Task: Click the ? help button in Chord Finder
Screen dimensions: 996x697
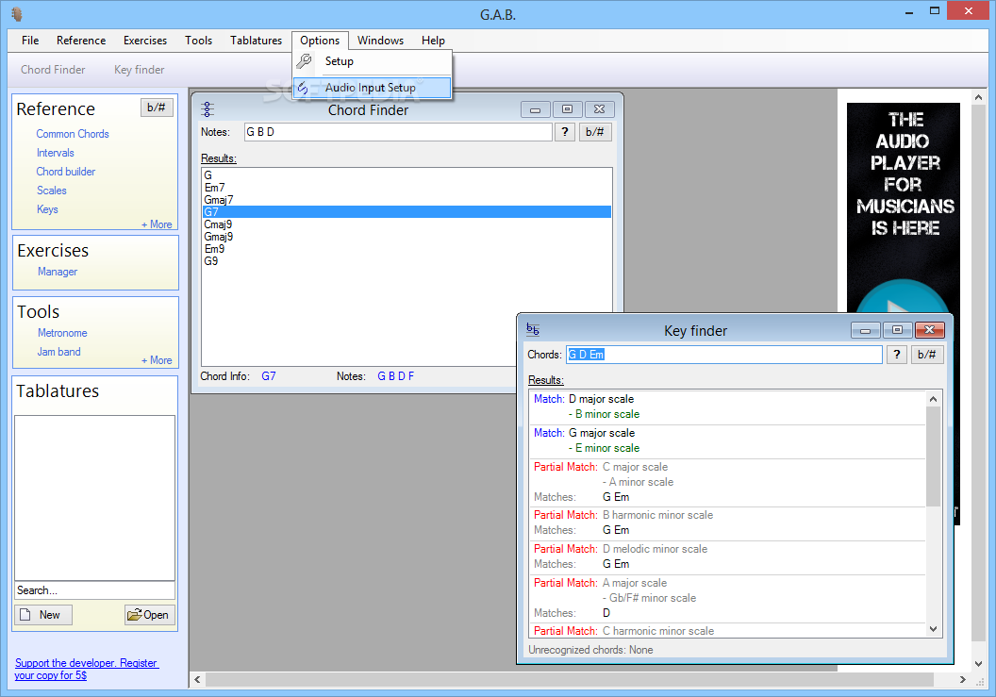Action: (x=565, y=132)
